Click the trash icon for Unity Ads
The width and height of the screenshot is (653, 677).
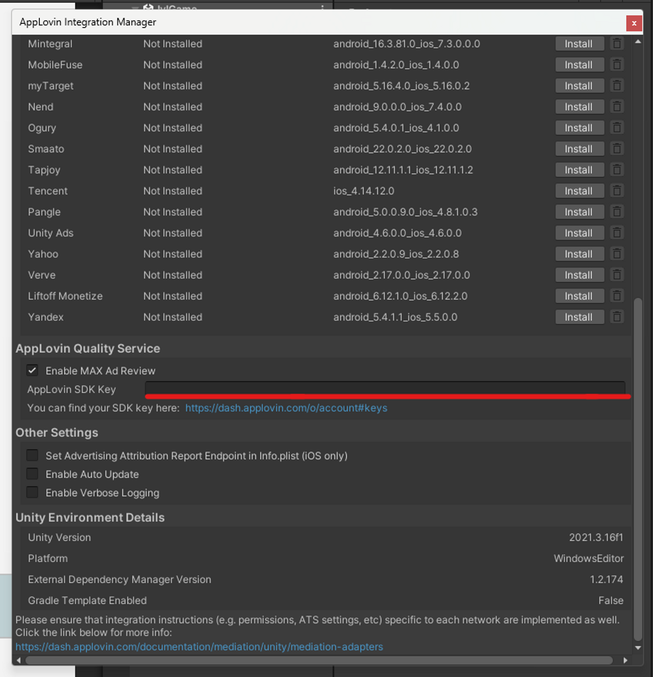click(x=617, y=233)
